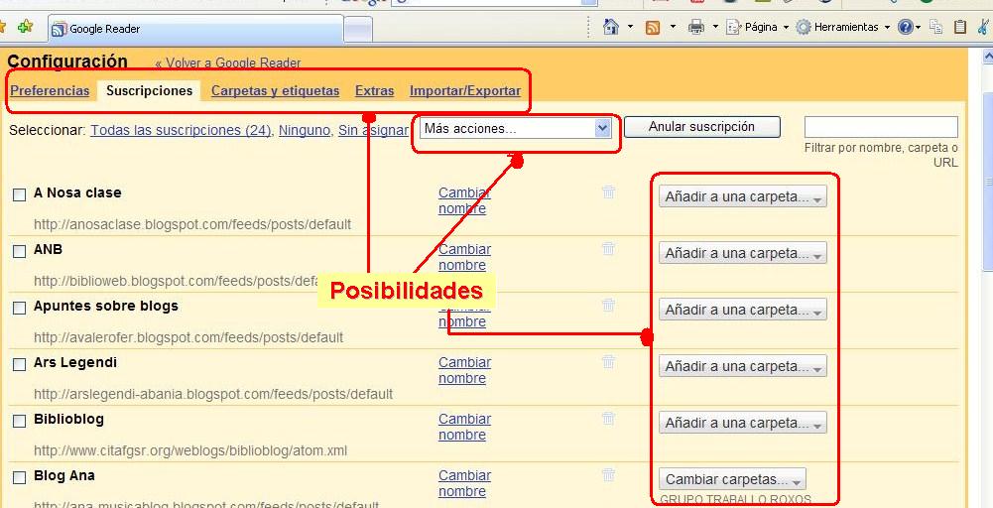Image resolution: width=993 pixels, height=508 pixels.
Task: Open Añadir a una carpeta for Biblioblog
Action: (x=743, y=423)
